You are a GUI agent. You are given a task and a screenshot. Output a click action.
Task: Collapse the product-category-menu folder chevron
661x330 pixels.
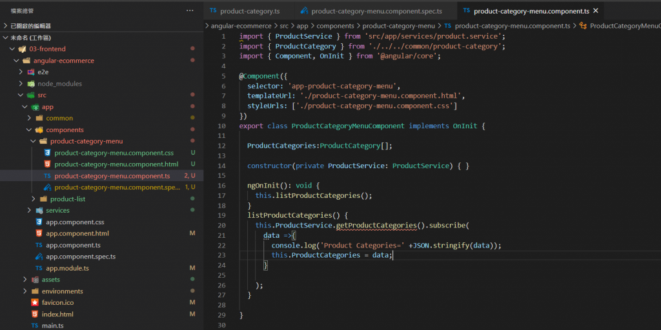coord(33,141)
